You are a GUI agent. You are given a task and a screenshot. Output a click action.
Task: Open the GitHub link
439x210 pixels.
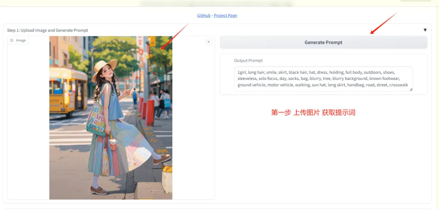(204, 15)
